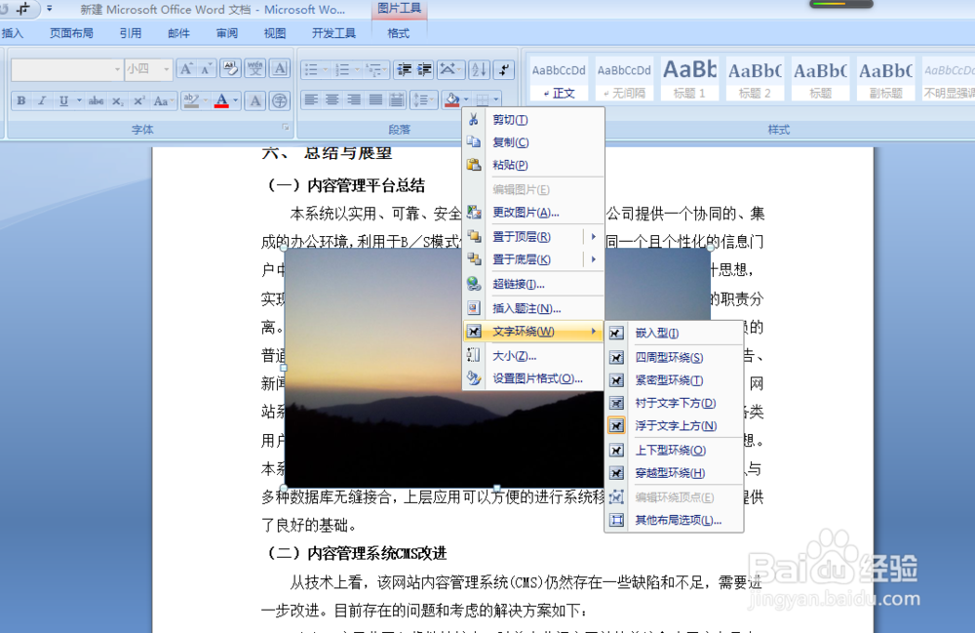Click the Sort icon
Image resolution: width=975 pixels, height=633 pixels.
tap(479, 69)
